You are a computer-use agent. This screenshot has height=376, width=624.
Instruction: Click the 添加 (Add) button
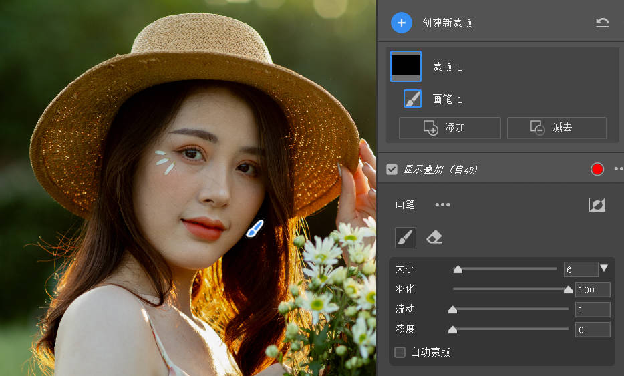449,128
